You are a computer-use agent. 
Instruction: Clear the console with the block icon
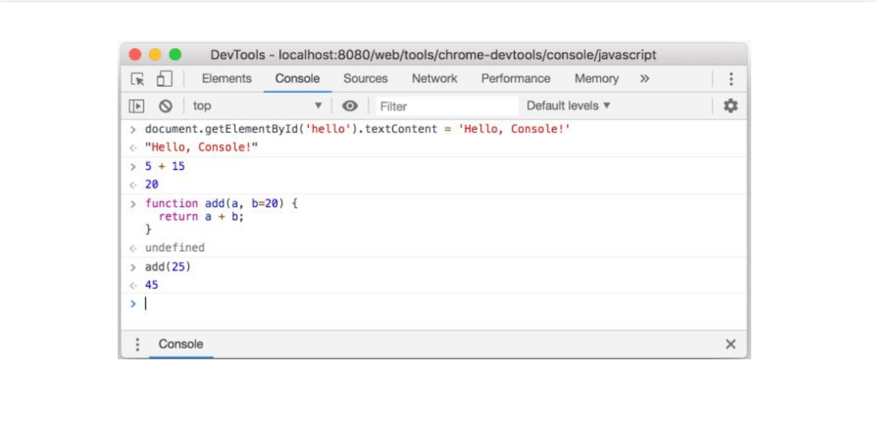[166, 106]
